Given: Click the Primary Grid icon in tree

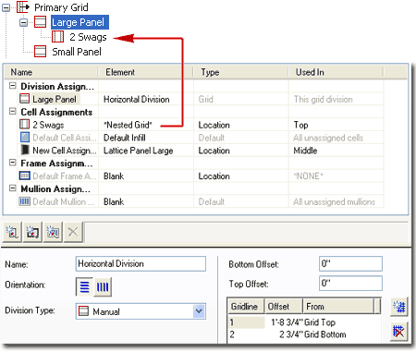Looking at the screenshot, I should coord(22,7).
